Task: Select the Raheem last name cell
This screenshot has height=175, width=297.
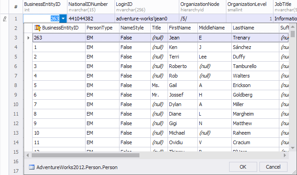Action: (255, 133)
